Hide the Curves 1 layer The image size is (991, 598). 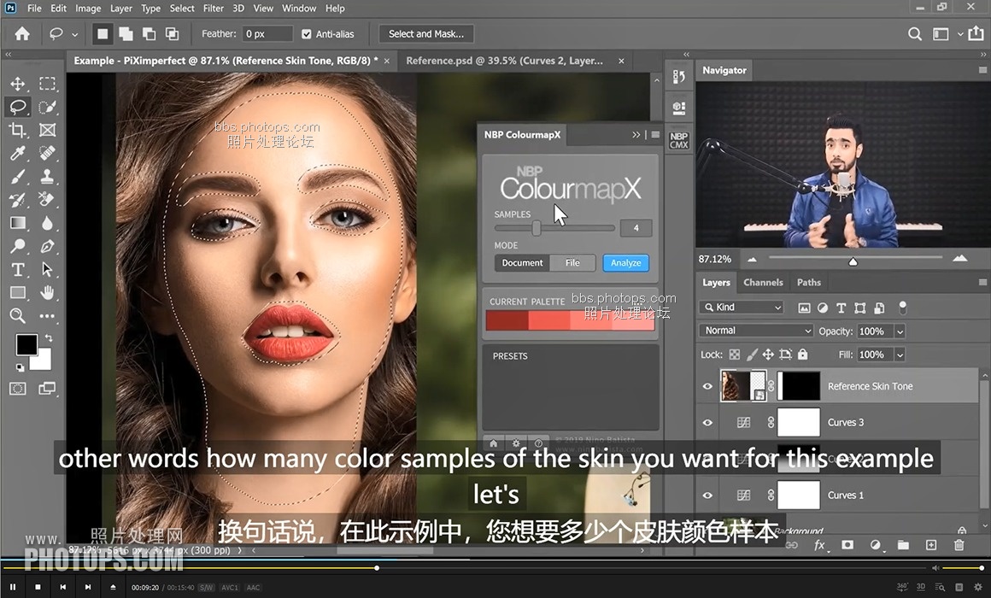pyautogui.click(x=708, y=495)
